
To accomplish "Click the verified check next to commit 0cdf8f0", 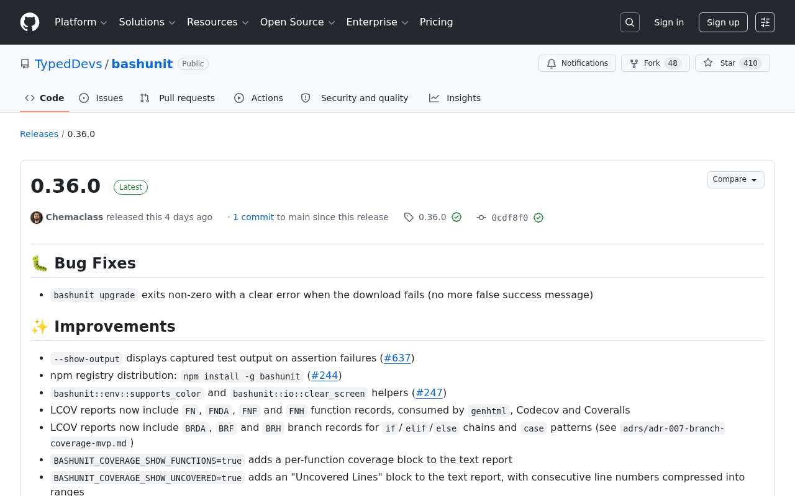I will point(538,218).
